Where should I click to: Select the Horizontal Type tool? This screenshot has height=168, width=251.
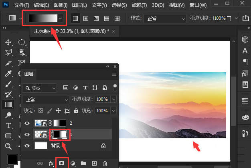coord(8,125)
